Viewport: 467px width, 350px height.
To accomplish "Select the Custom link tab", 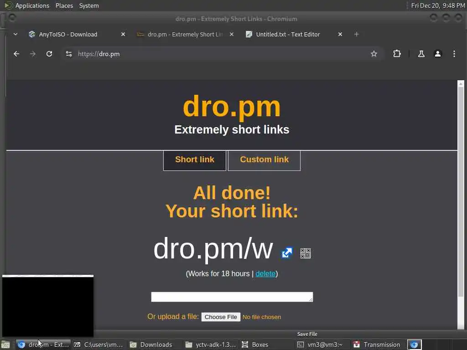I will point(264,160).
